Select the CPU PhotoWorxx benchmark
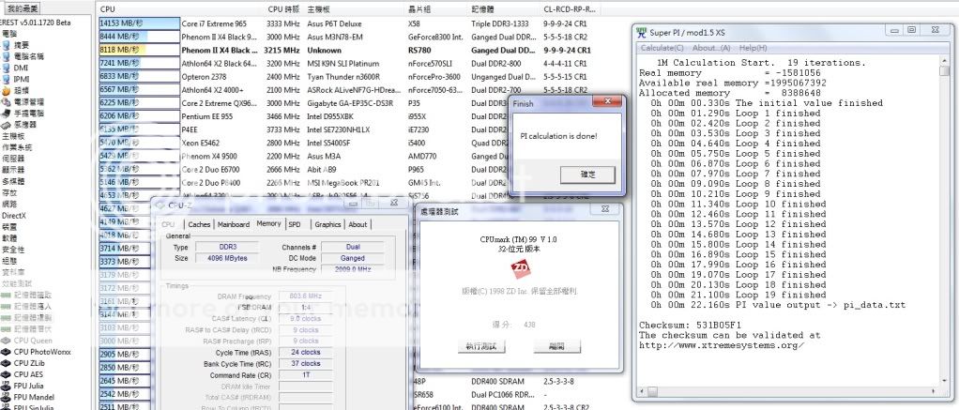This screenshot has height=410, width=959. [x=42, y=350]
